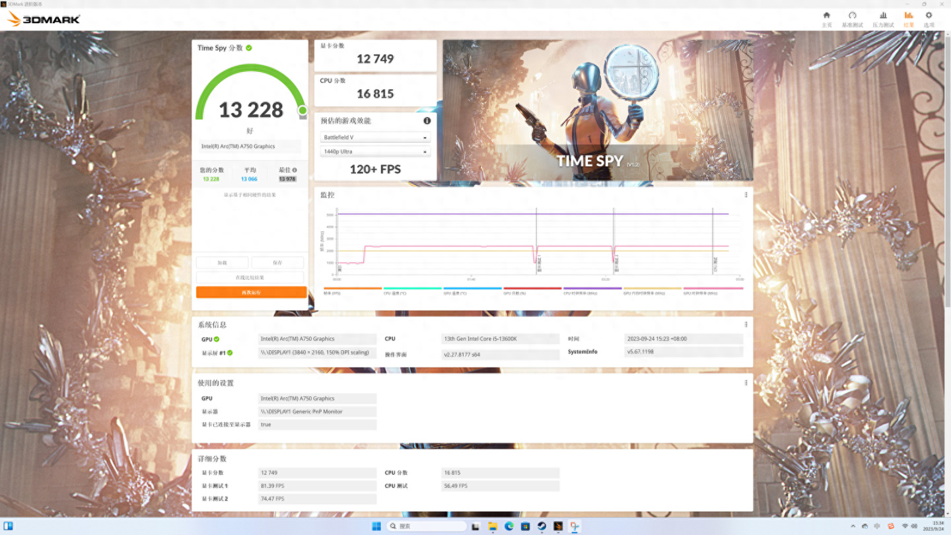Open File Explorer from the taskbar
This screenshot has height=535, width=951.
[x=492, y=526]
